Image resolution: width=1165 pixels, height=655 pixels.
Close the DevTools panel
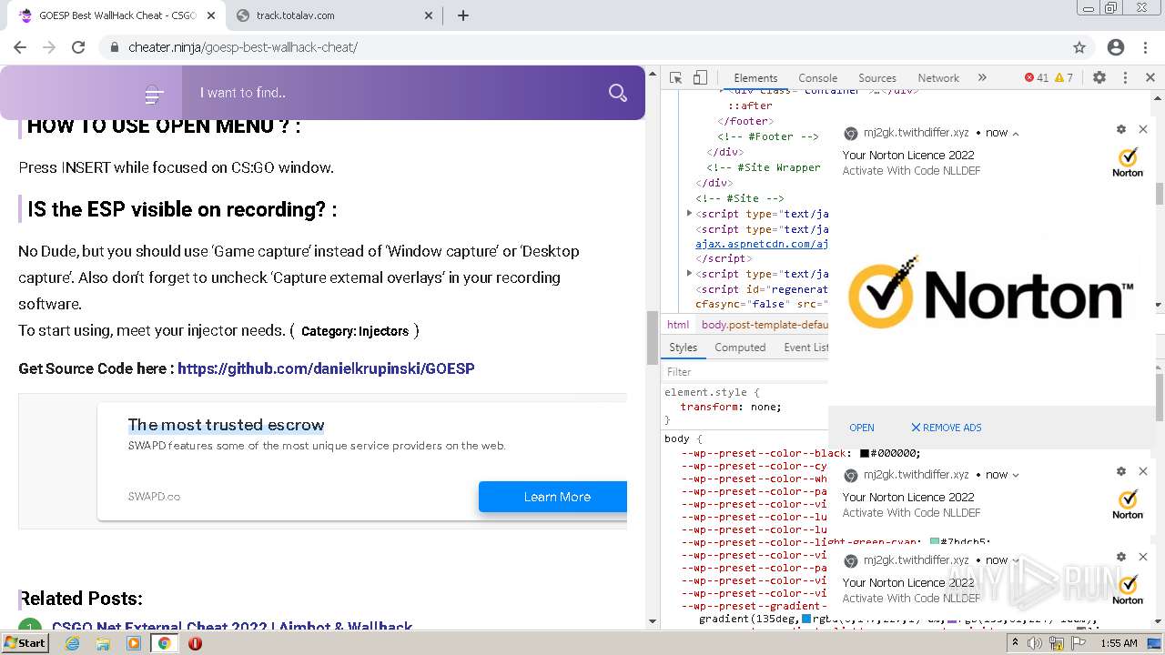pos(1150,78)
